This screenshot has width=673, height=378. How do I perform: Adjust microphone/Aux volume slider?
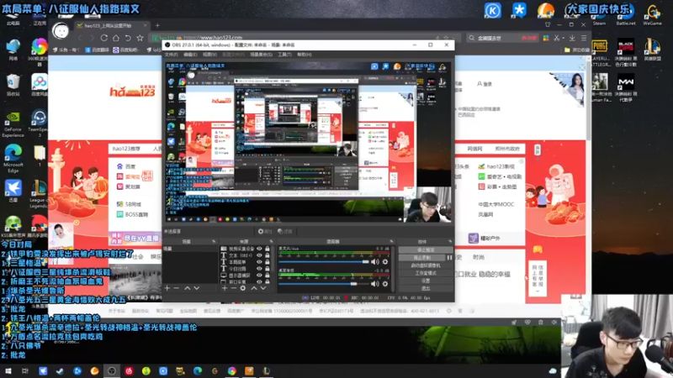324,262
